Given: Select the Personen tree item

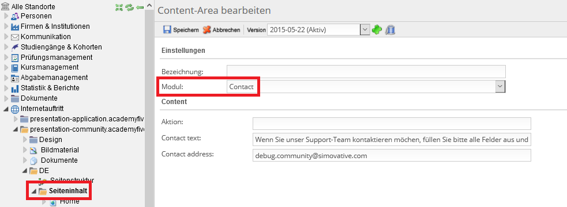Looking at the screenshot, I should 36,16.
